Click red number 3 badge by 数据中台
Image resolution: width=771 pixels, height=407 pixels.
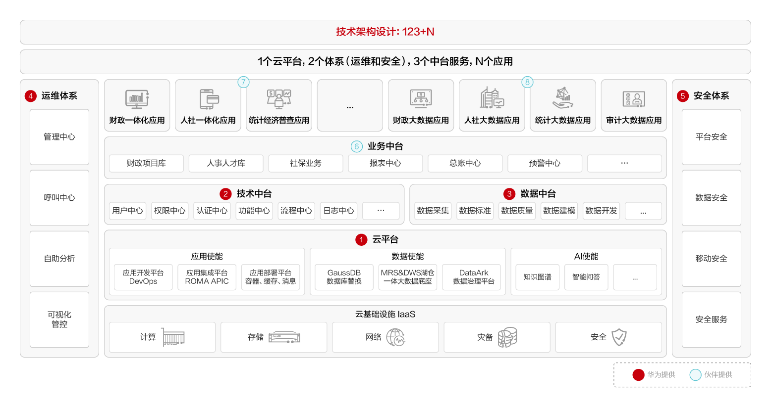(509, 194)
